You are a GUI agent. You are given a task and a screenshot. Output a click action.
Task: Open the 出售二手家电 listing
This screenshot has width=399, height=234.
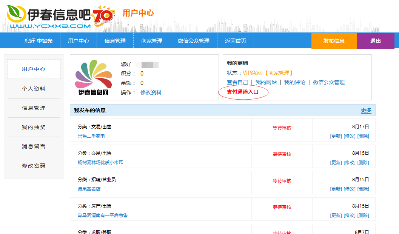[x=91, y=136]
